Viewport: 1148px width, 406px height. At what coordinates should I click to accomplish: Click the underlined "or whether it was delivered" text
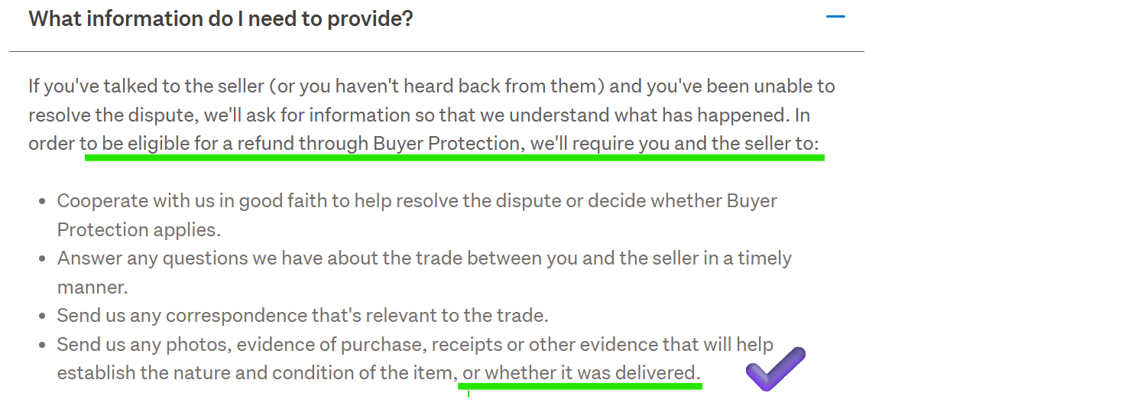[x=581, y=373]
